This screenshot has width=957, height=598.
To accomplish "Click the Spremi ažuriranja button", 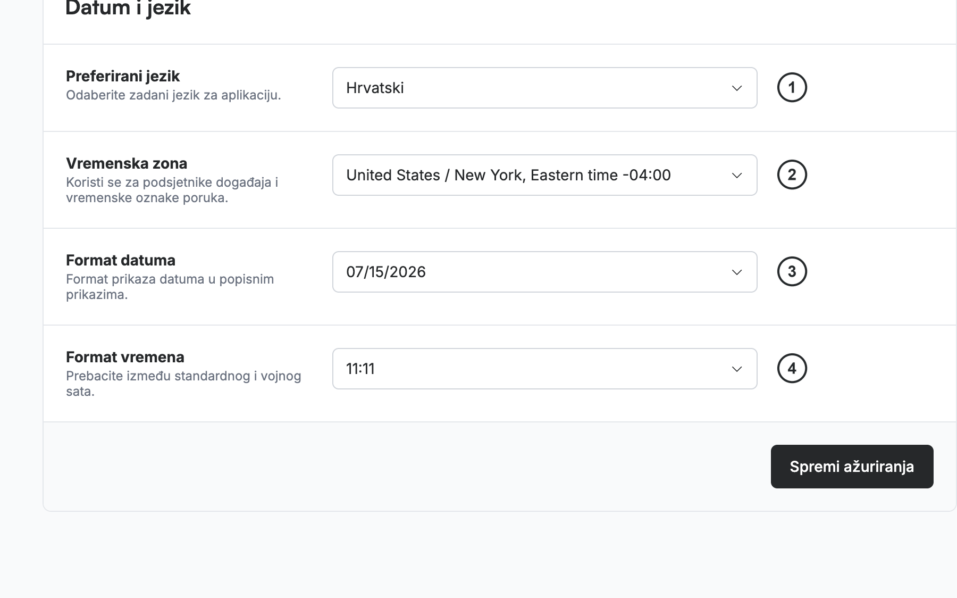I will coord(852,467).
